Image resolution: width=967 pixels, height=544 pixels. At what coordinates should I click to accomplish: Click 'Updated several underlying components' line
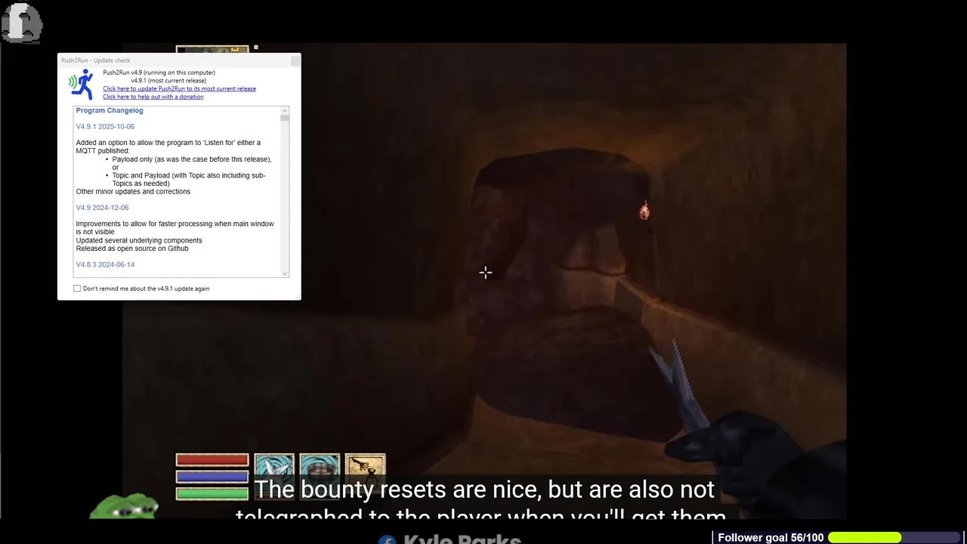tap(139, 240)
